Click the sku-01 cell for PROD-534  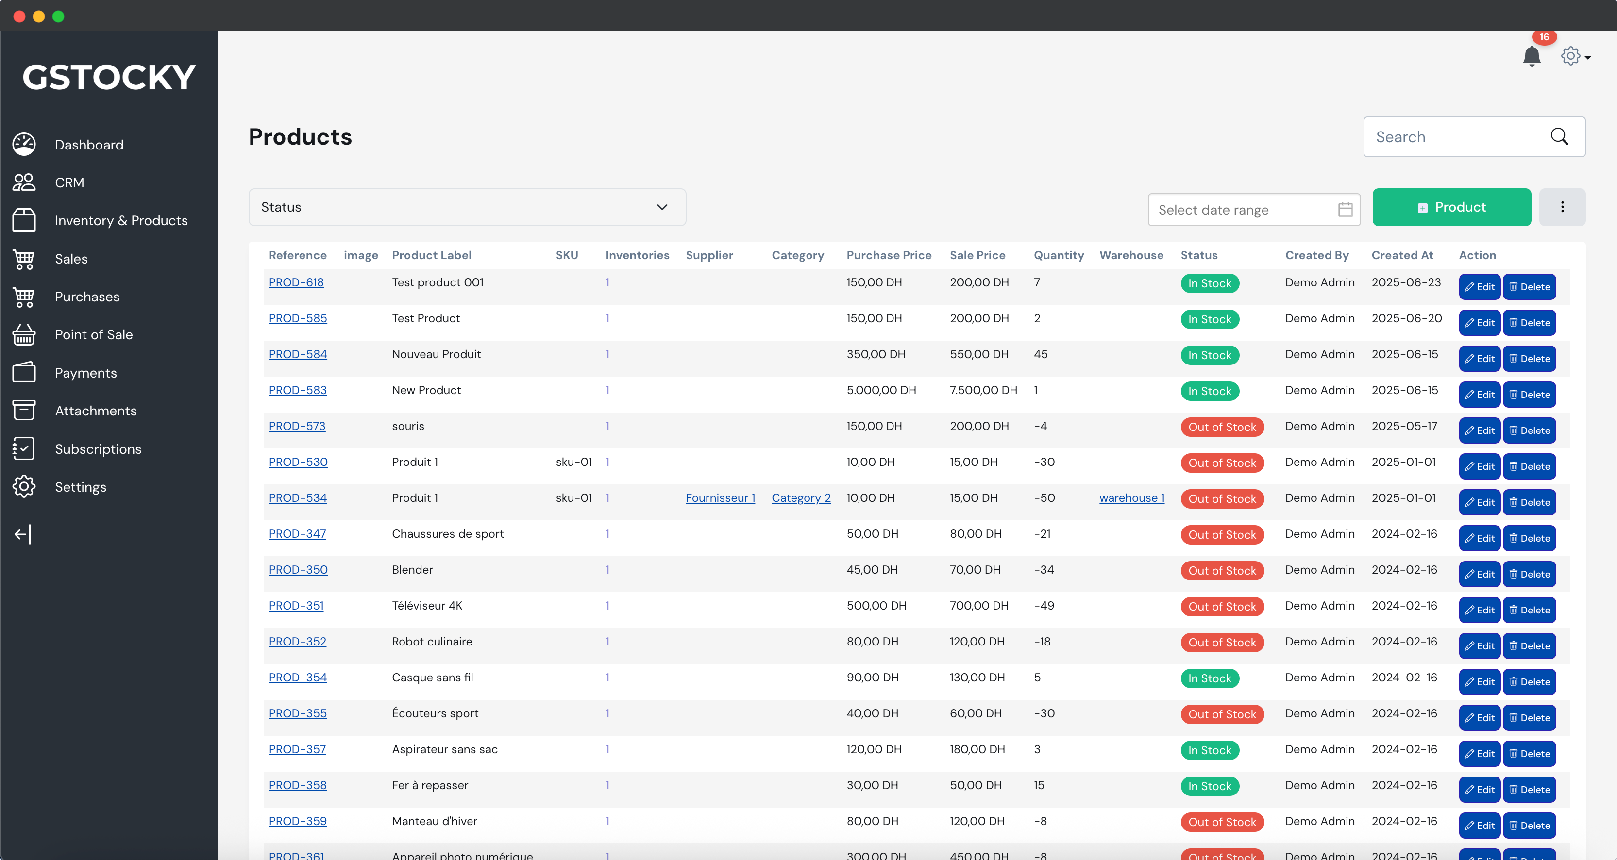click(x=574, y=498)
